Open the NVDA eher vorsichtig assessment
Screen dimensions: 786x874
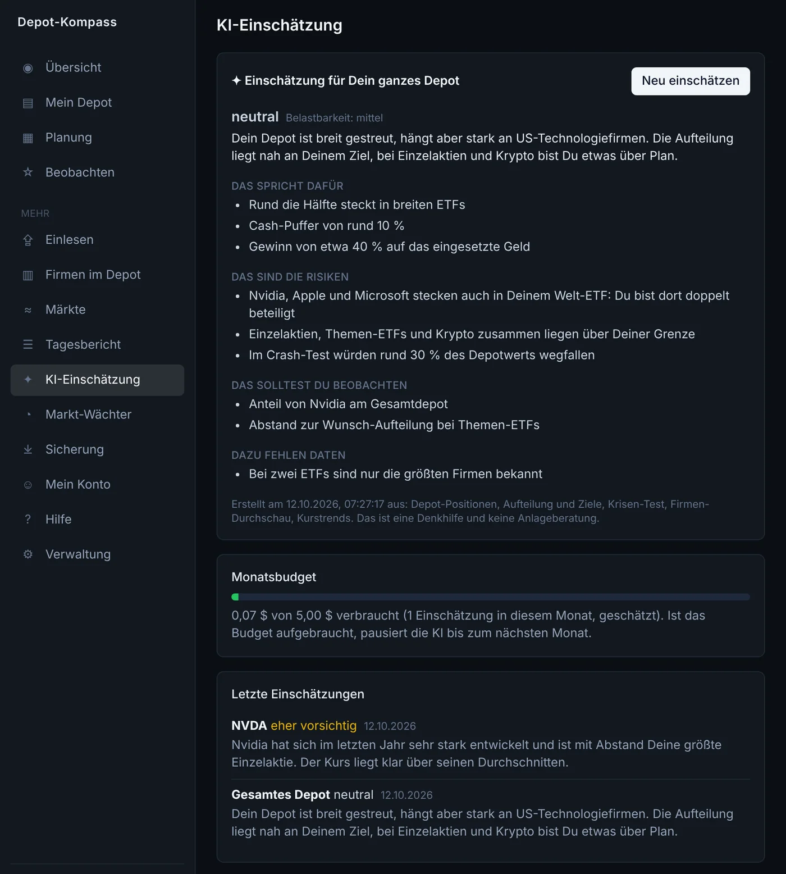[490, 744]
